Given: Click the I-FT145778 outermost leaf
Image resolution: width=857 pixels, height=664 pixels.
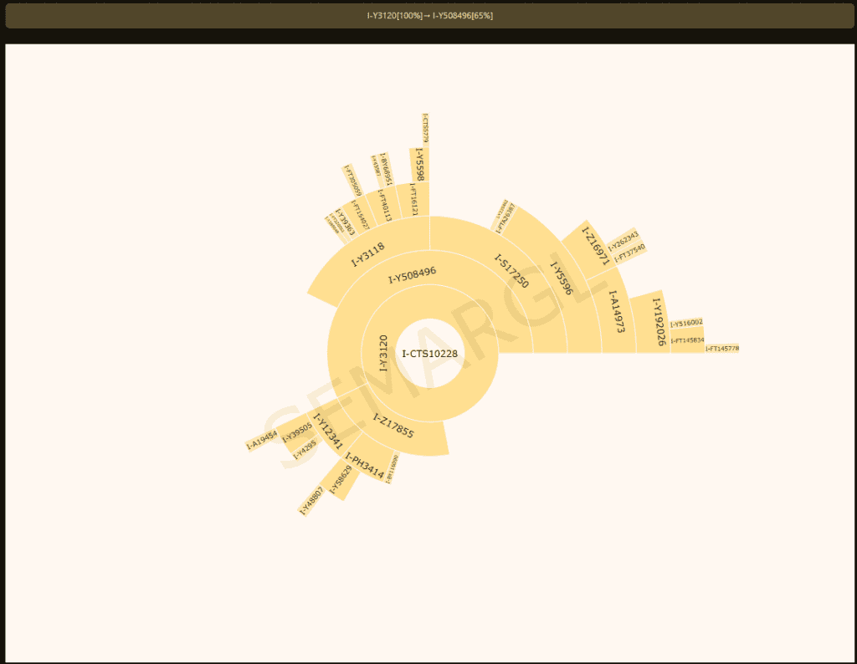Looking at the screenshot, I should pyautogui.click(x=721, y=349).
